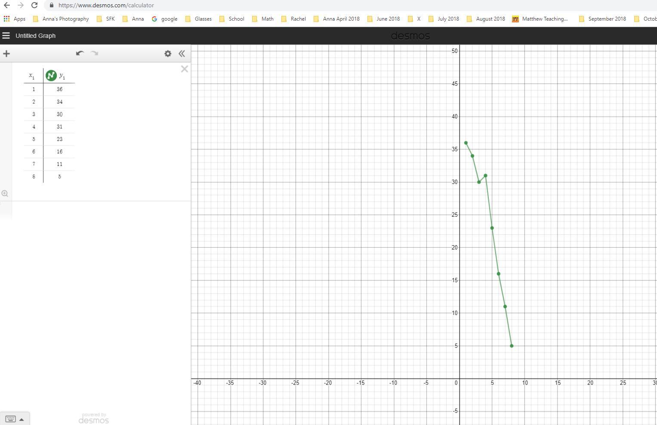
Task: Click the add item plus icon
Action: (6, 54)
